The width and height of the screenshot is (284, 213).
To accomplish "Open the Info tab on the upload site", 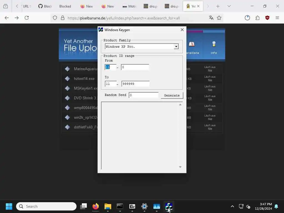I will coord(214,48).
